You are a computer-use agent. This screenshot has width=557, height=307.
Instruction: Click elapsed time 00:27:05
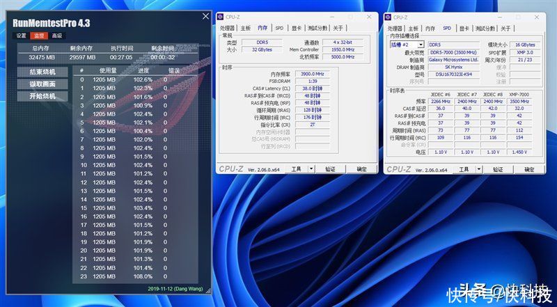coord(121,57)
